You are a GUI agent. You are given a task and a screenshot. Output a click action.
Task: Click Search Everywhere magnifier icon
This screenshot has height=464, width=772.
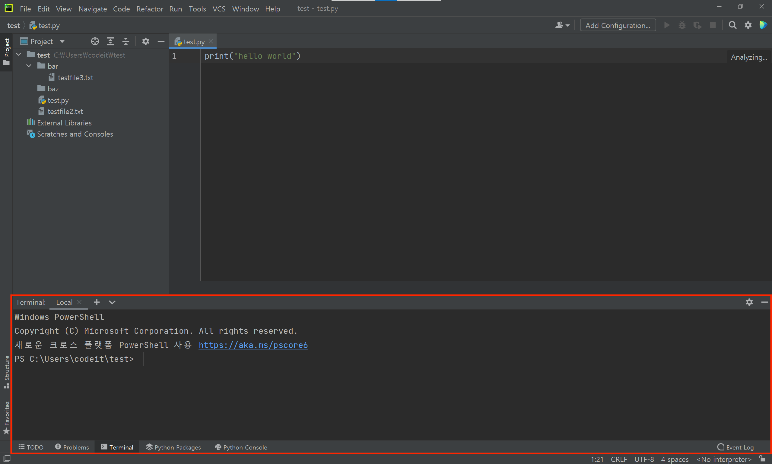pyautogui.click(x=732, y=25)
